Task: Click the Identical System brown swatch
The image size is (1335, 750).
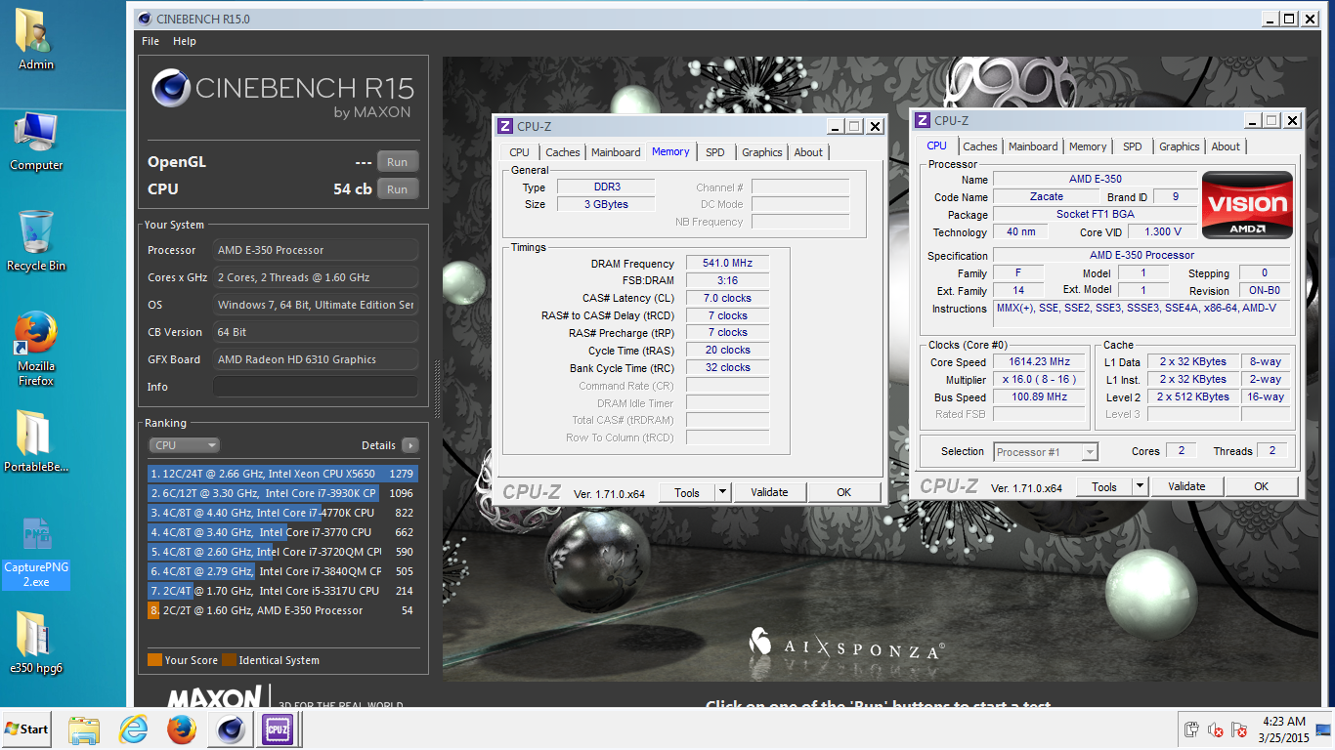Action: pos(229,660)
